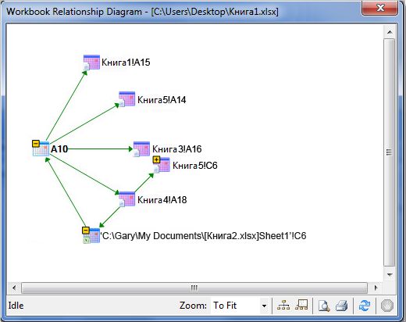406x322 pixels.
Task: Select the A10 cell node icon
Action: coord(41,149)
